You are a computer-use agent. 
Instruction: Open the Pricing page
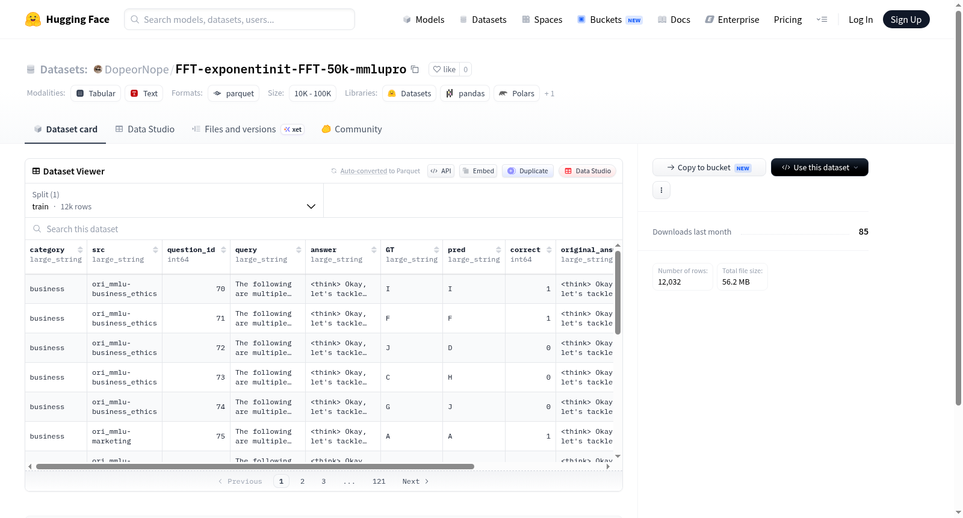point(788,19)
